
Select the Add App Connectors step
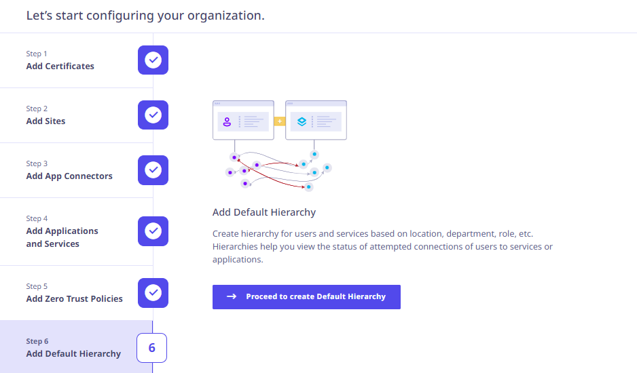(76, 170)
